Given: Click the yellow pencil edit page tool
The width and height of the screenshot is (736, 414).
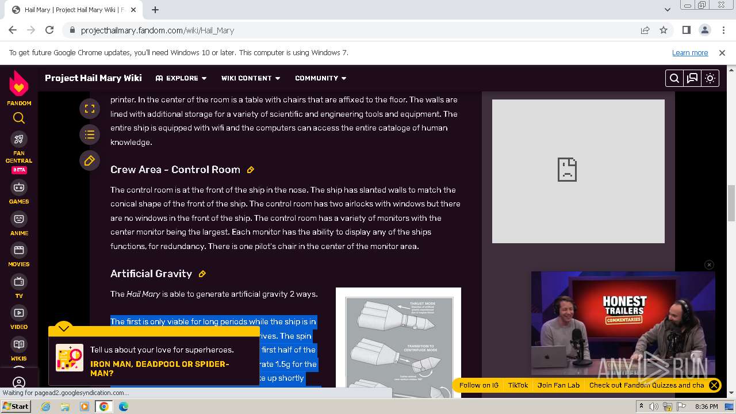Looking at the screenshot, I should point(90,161).
